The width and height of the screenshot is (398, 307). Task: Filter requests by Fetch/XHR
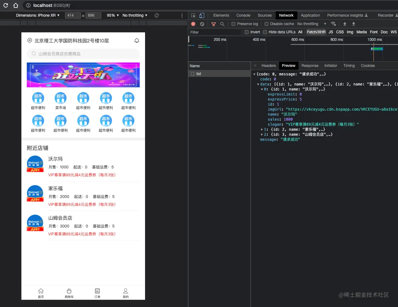(x=316, y=32)
